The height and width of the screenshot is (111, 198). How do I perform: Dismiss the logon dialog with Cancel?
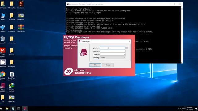108,65
